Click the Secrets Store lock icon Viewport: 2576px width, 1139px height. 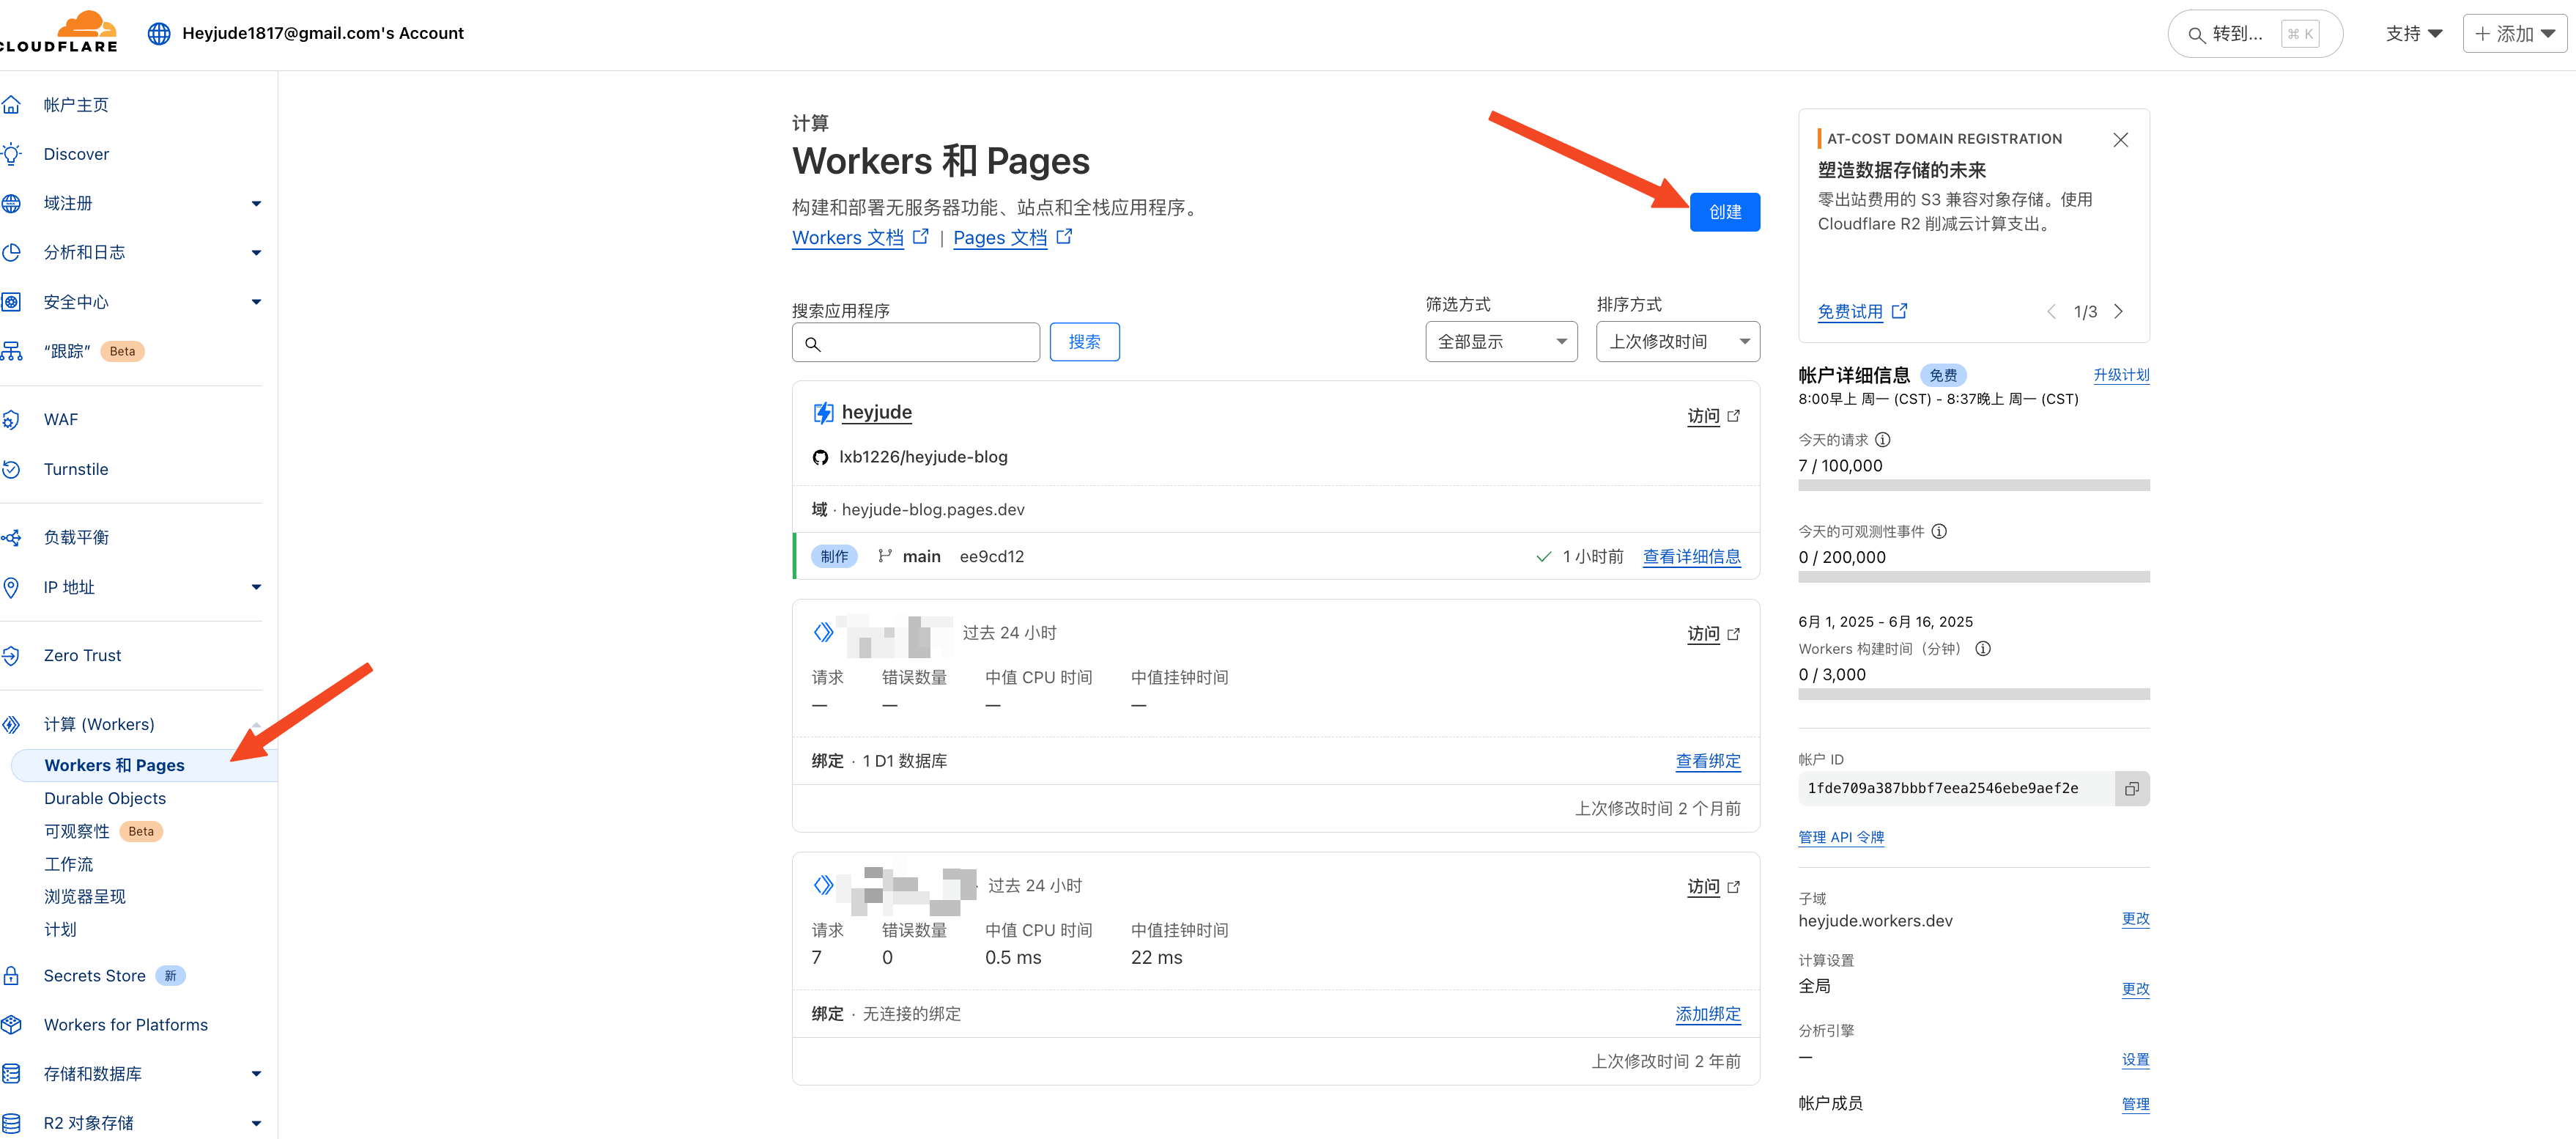11,975
